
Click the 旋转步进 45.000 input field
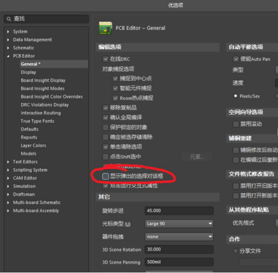179,211
